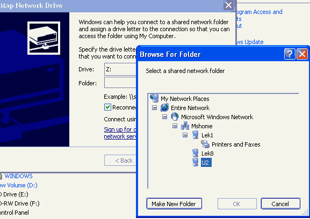The image size is (310, 219).
Task: Close the Browse For Folder dialog
Action: (302, 54)
